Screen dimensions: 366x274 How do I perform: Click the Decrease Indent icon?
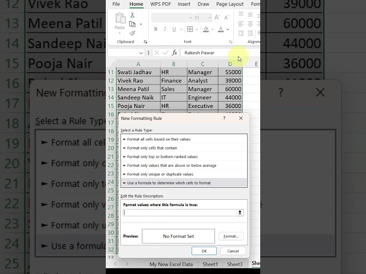[241, 33]
